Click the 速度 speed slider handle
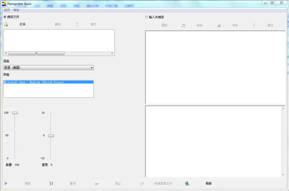This screenshot has height=191, width=289. pyautogui.click(x=51, y=136)
